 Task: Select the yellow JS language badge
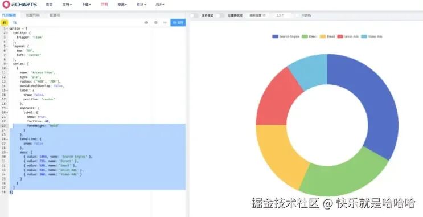coord(5,23)
